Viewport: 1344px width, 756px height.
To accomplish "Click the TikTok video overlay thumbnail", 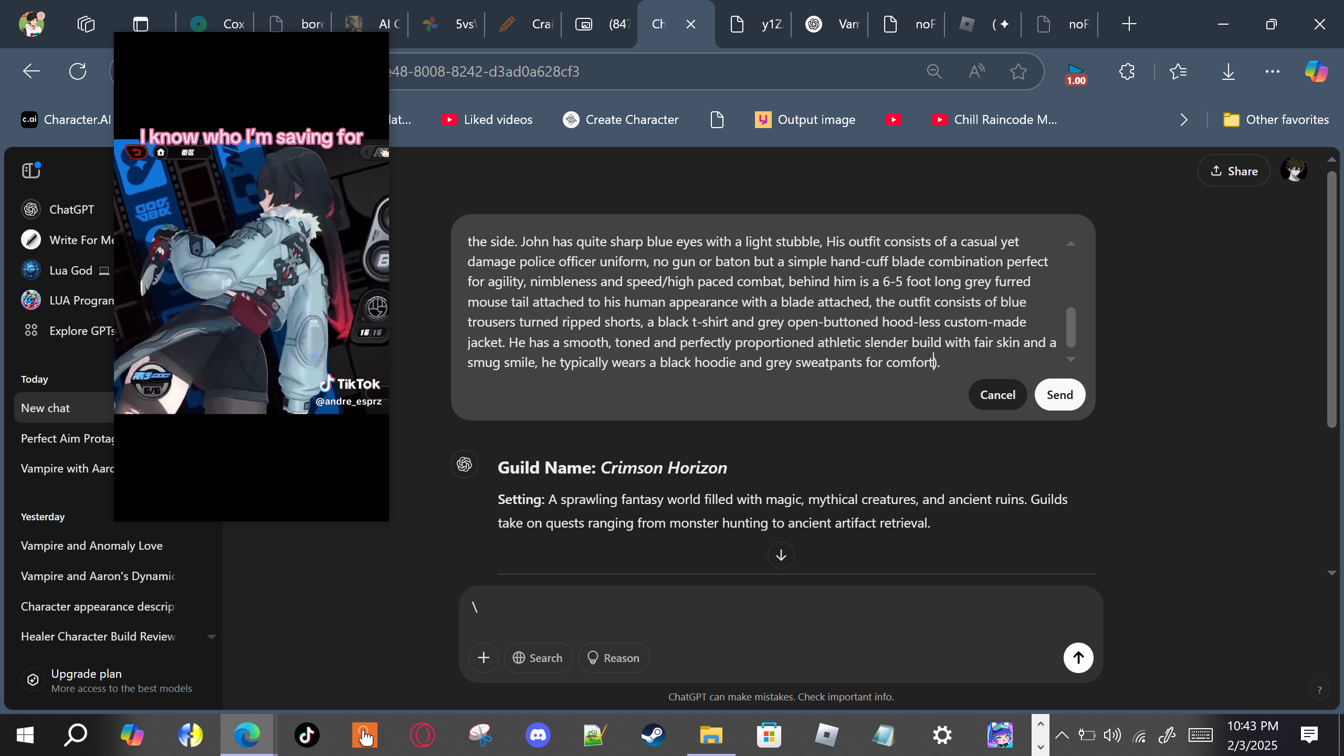I will coord(251,277).
